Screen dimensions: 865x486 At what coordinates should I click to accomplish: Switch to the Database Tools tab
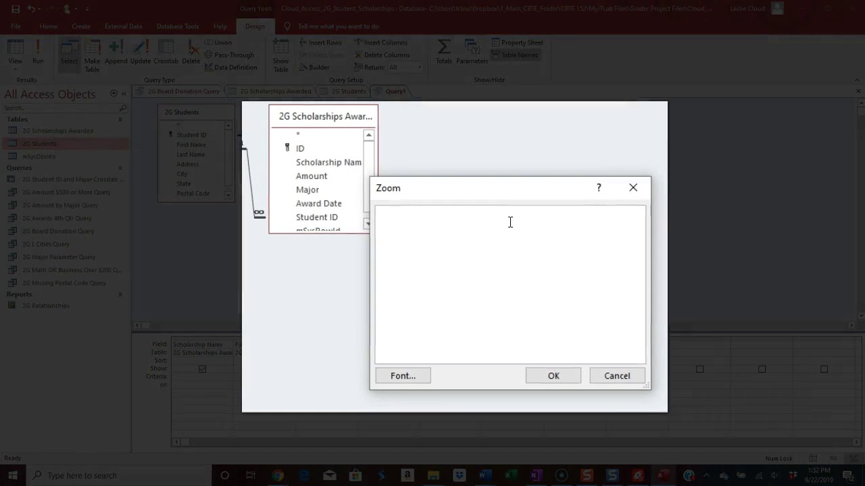(x=178, y=26)
